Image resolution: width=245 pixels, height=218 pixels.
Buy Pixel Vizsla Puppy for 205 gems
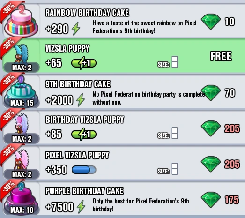coord(220,164)
